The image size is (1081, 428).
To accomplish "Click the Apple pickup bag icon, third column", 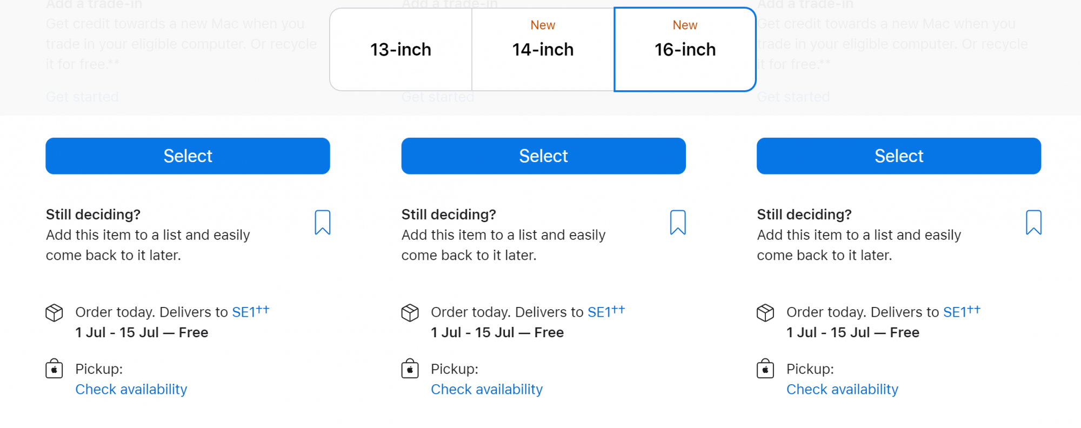I will pyautogui.click(x=765, y=369).
